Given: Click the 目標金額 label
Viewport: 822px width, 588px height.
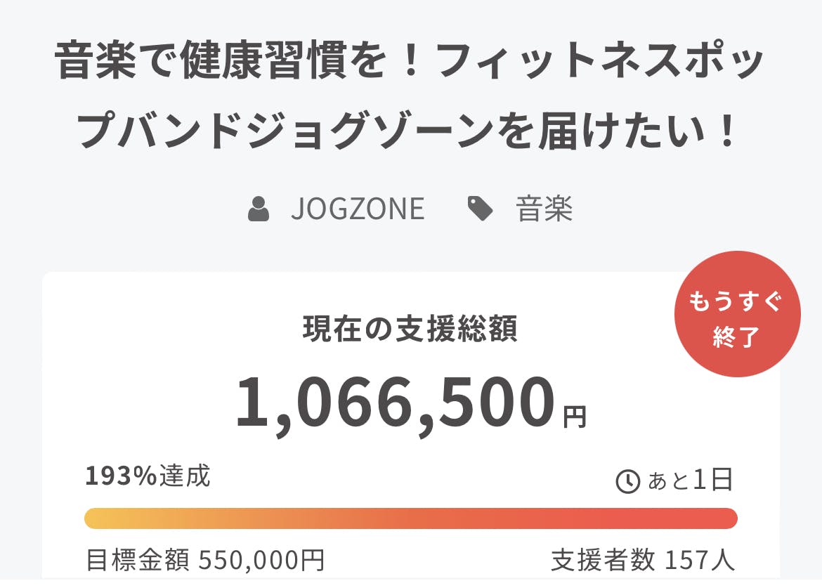Looking at the screenshot, I should pyautogui.click(x=138, y=561).
